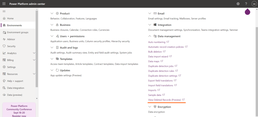This screenshot has height=117, width=258.
Task: Go to Data integration in sidebar
Action: coord(16,88)
